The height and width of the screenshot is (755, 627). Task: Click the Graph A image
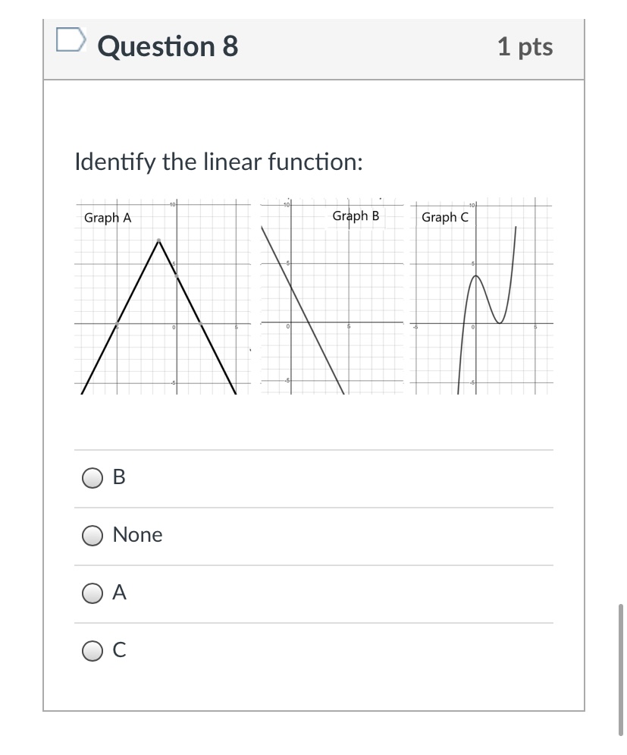pyautogui.click(x=163, y=296)
